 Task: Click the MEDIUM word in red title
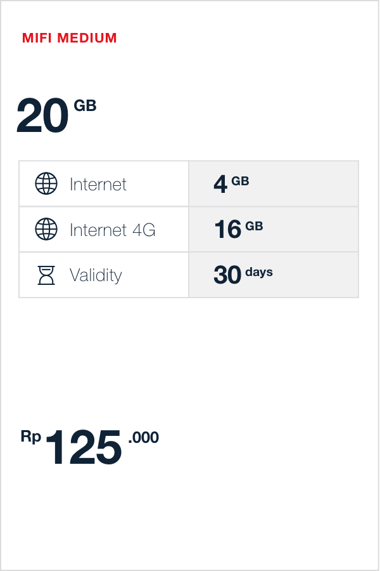point(87,38)
